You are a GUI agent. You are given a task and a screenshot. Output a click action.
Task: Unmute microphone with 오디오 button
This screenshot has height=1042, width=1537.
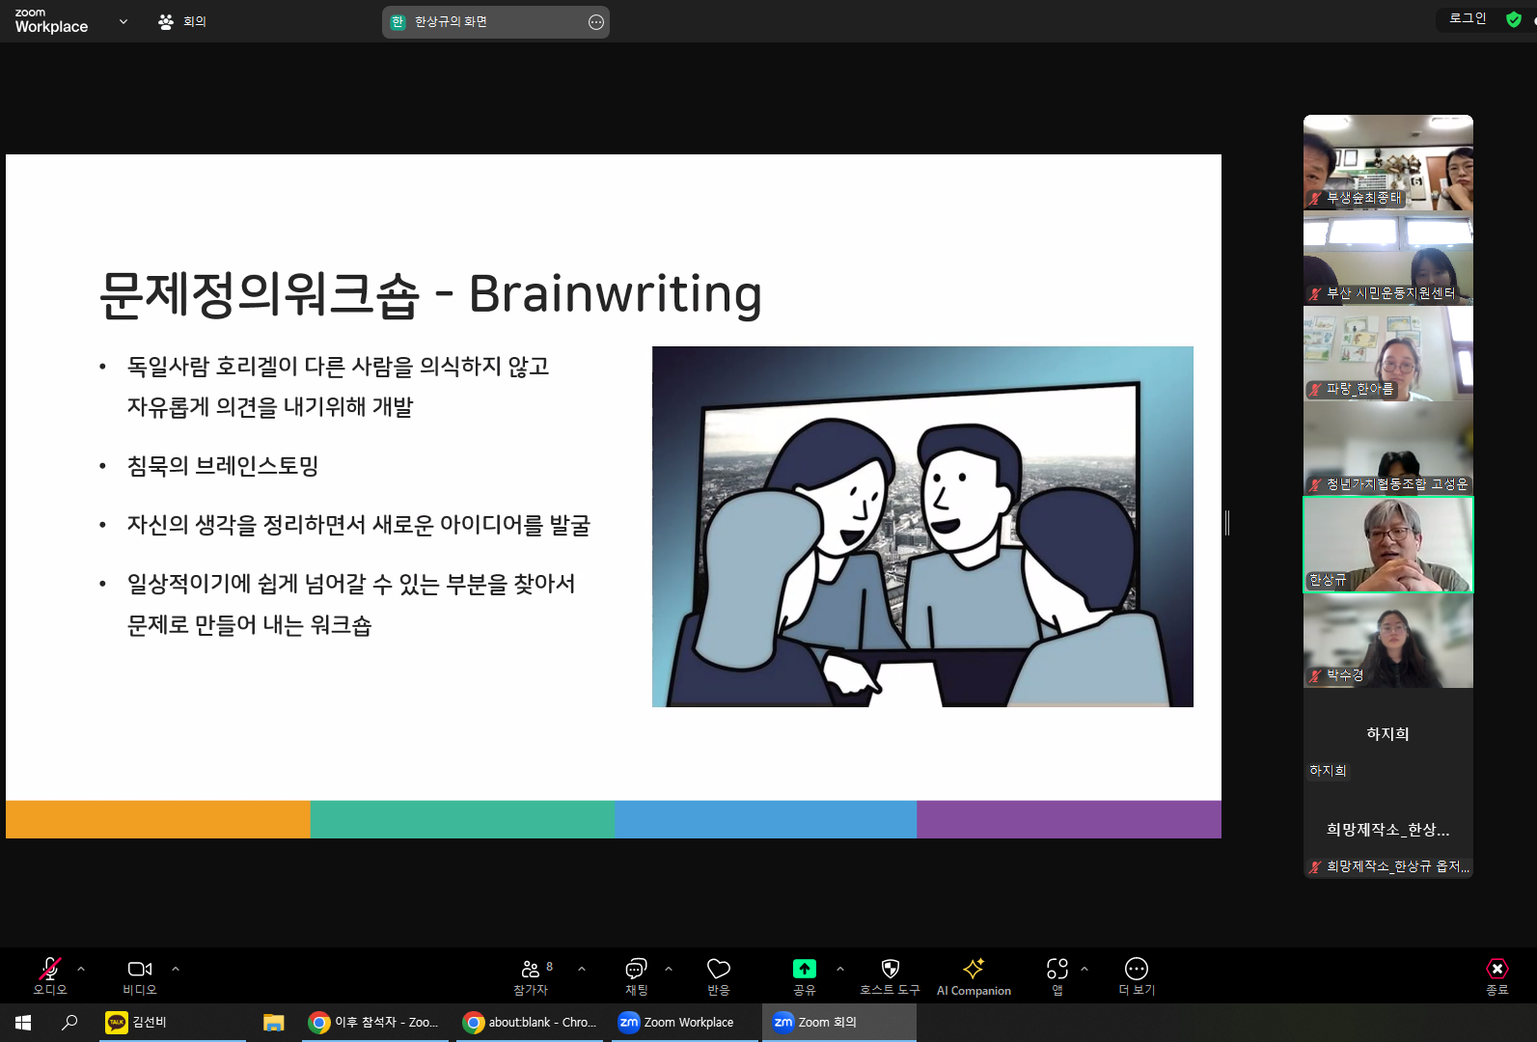click(x=50, y=975)
